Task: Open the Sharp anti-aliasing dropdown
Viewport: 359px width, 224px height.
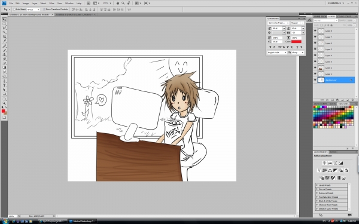Action: pyautogui.click(x=297, y=53)
